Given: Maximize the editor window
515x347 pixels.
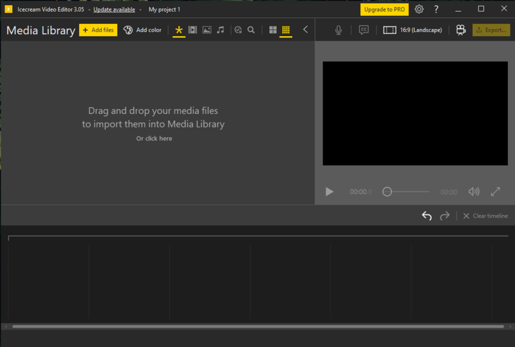Looking at the screenshot, I should (x=481, y=9).
